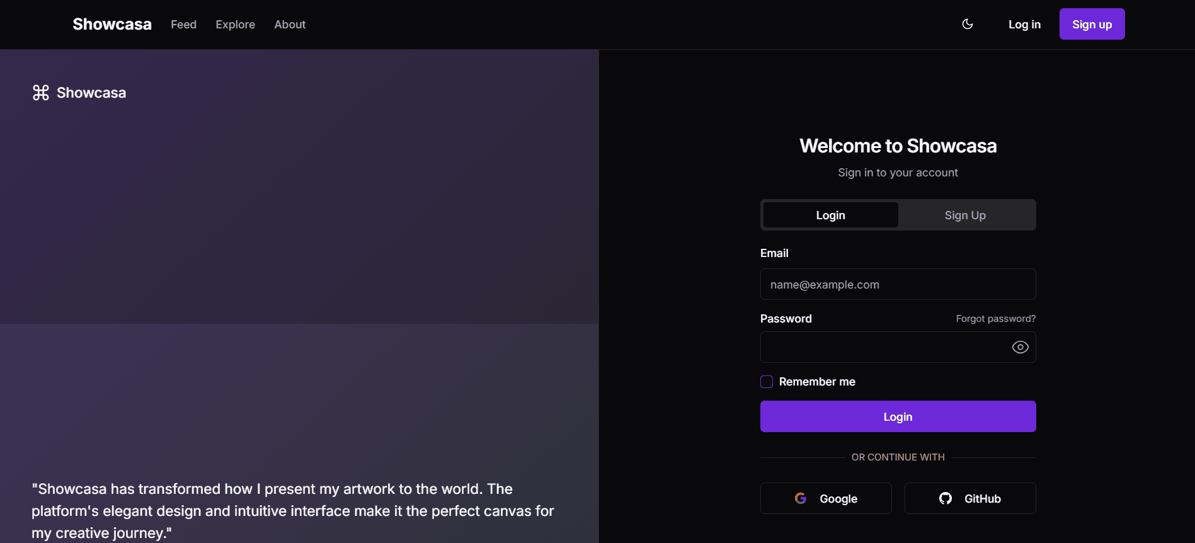Focus the Password input field
The width and height of the screenshot is (1195, 543).
(898, 347)
